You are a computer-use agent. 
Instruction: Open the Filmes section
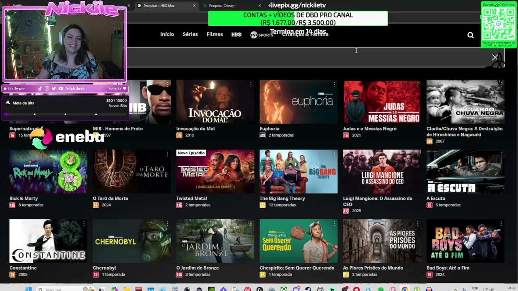214,34
